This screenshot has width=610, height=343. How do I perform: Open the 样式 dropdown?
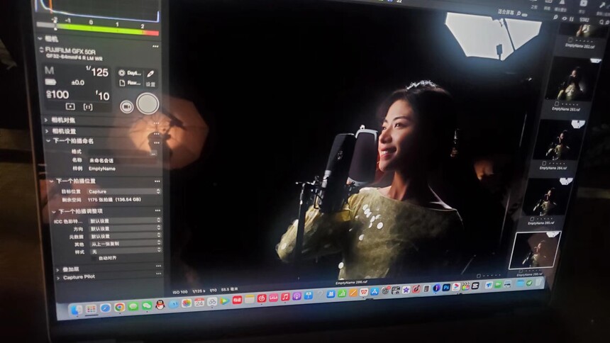click(126, 251)
